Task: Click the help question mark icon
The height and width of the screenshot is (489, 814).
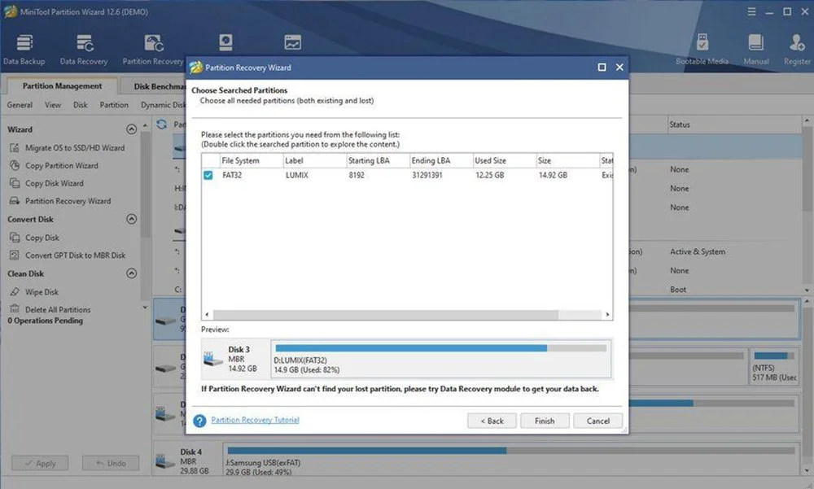Action: pos(199,421)
